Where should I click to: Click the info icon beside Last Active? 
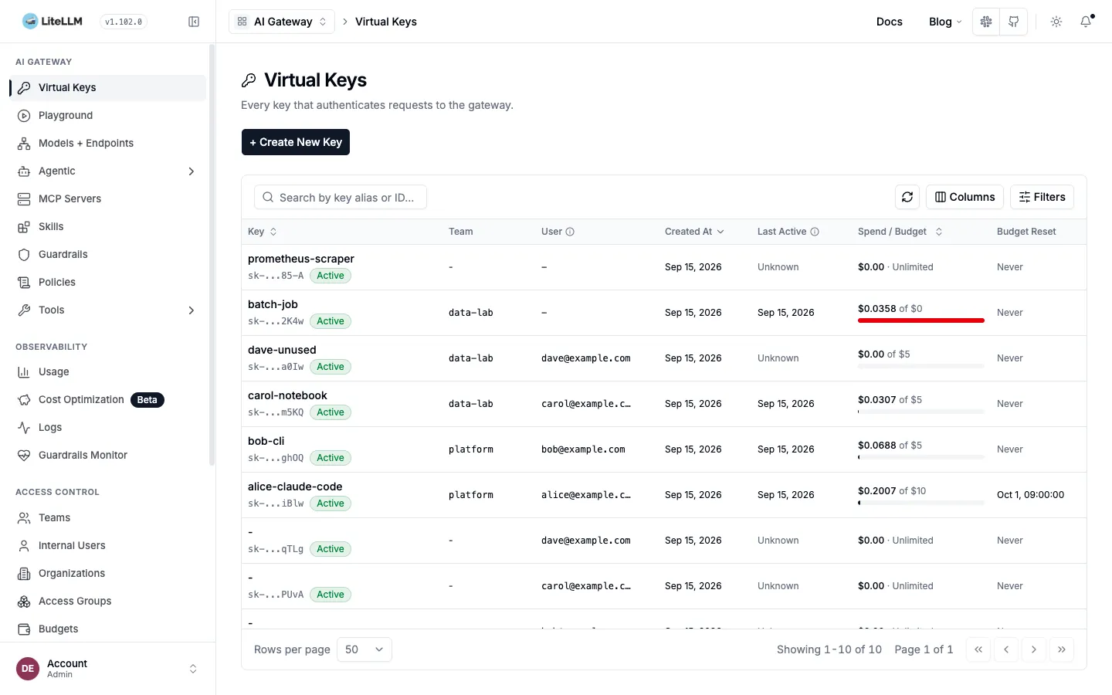[815, 232]
